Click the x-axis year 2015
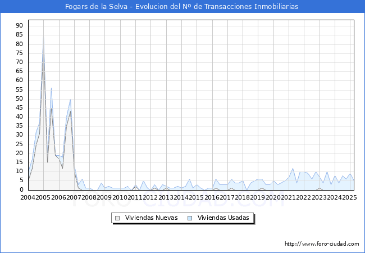Viewport: 365px width, 253px height. (196, 197)
